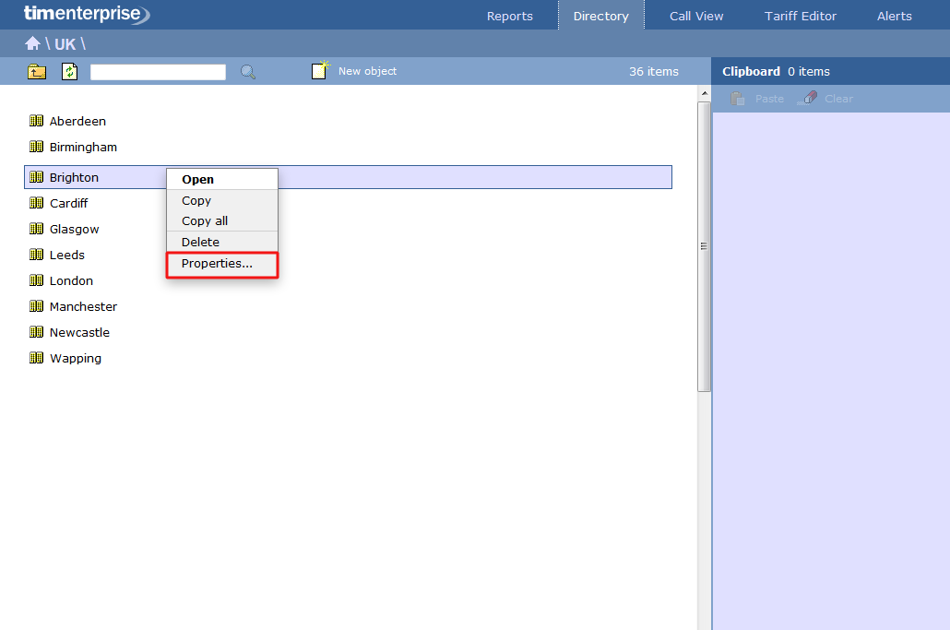Click the Clear eraser icon in clipboard

pos(808,99)
